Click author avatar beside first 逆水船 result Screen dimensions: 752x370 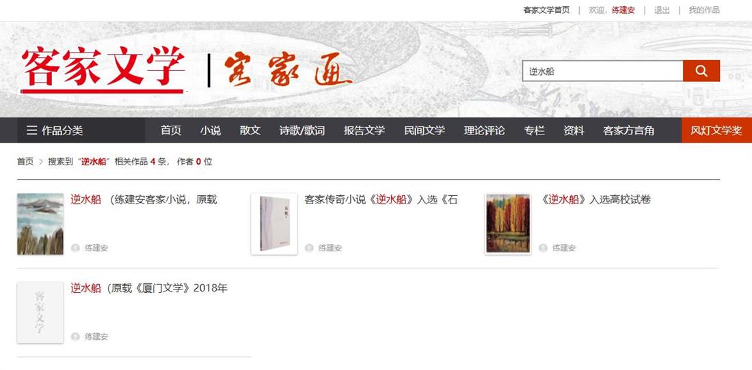click(75, 248)
